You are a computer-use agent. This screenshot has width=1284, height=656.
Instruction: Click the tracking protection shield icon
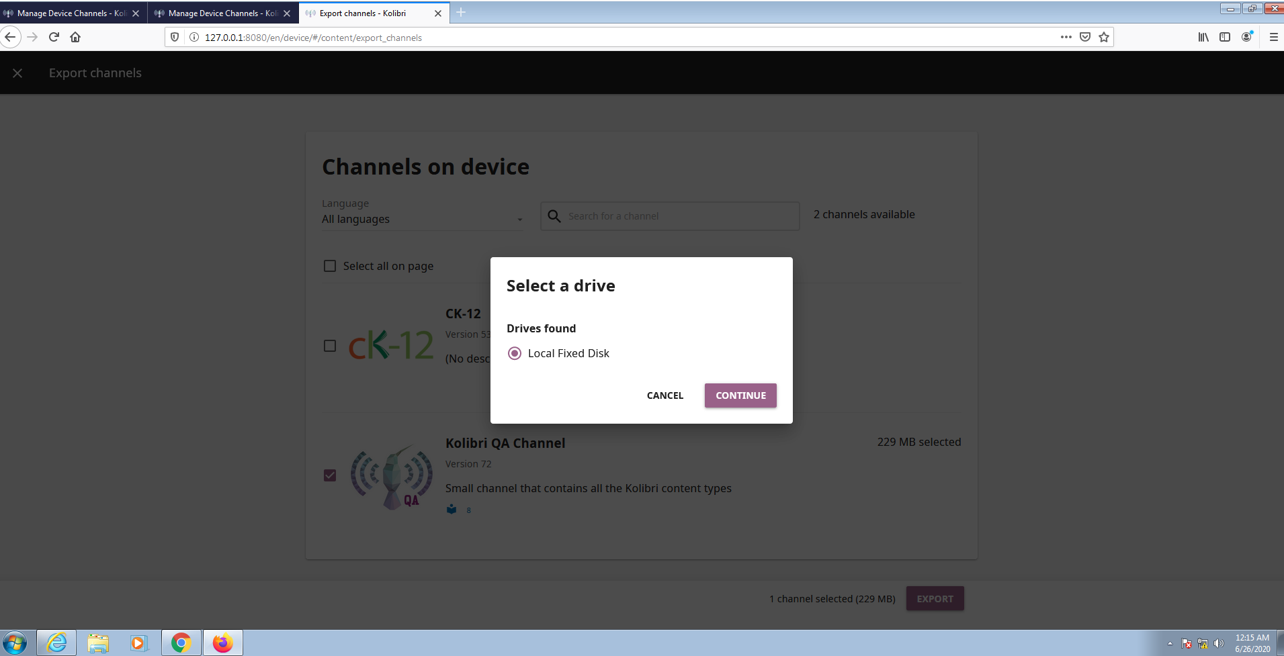(175, 38)
